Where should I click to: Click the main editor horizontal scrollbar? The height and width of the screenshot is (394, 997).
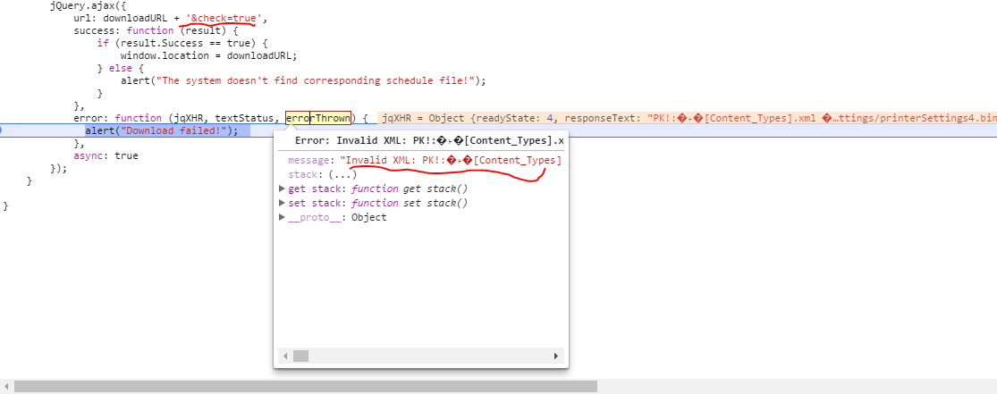click(x=304, y=386)
